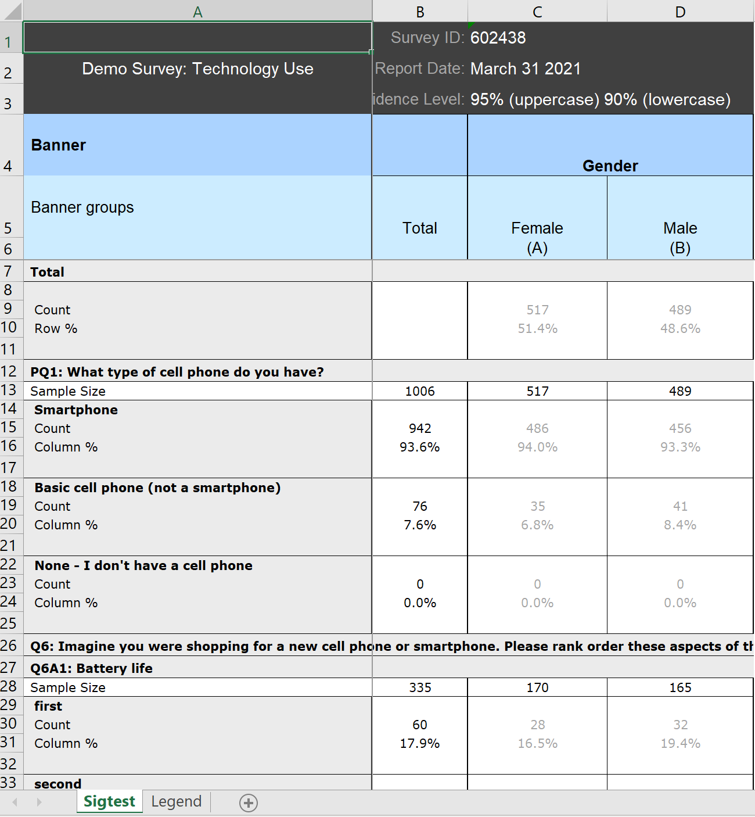Image resolution: width=755 pixels, height=817 pixels.
Task: Select column D header
Action: pyautogui.click(x=680, y=11)
